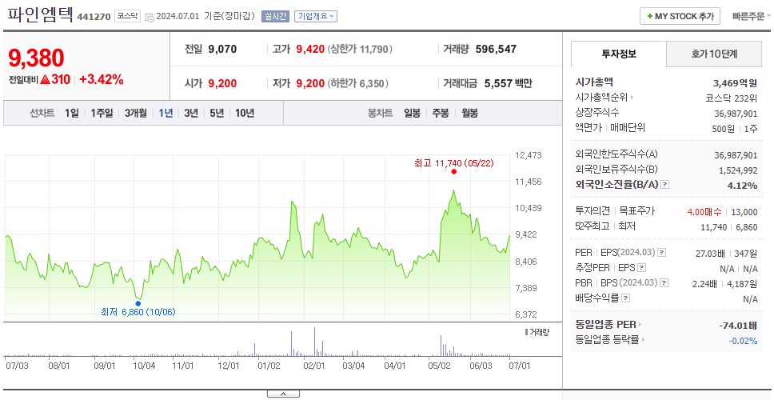Switch to 일봉 candlestick chart

tap(412, 113)
